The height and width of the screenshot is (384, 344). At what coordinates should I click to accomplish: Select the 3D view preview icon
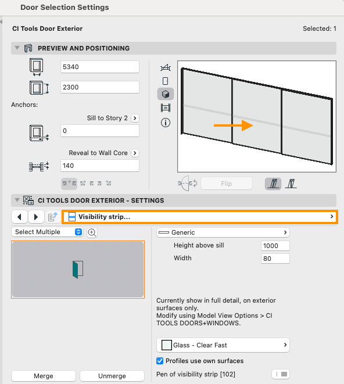coord(166,94)
